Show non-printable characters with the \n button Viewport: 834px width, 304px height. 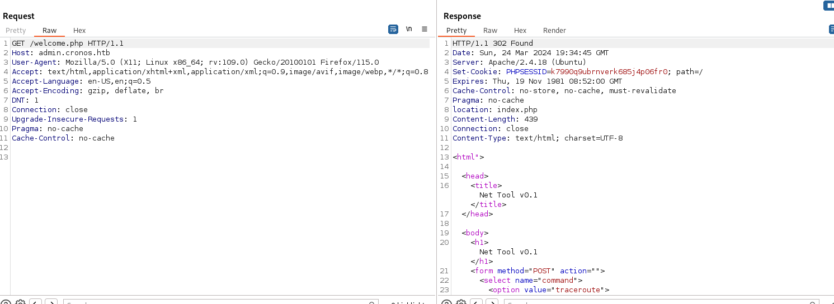409,29
